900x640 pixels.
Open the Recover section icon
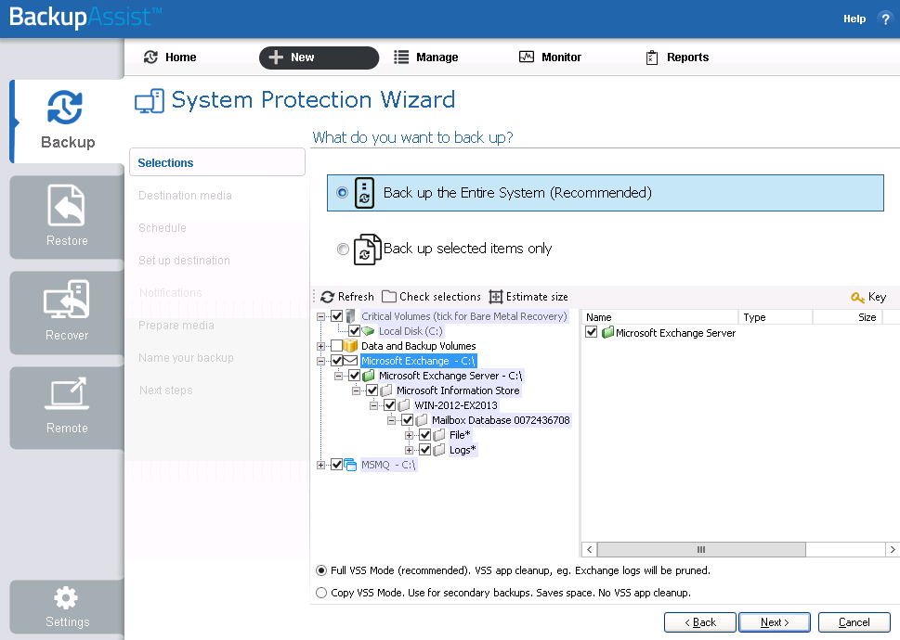click(66, 299)
